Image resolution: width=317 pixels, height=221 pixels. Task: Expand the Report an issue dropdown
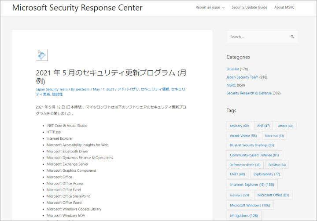pos(210,7)
